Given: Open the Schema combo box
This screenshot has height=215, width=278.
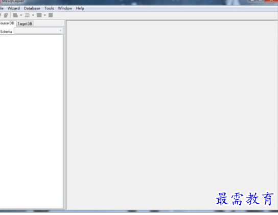Looking at the screenshot, I should tap(38, 31).
